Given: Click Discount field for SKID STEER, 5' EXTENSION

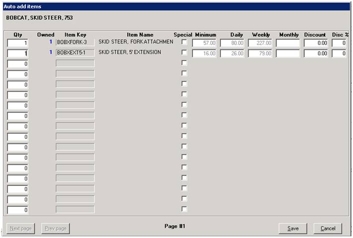Looking at the screenshot, I should point(316,54).
